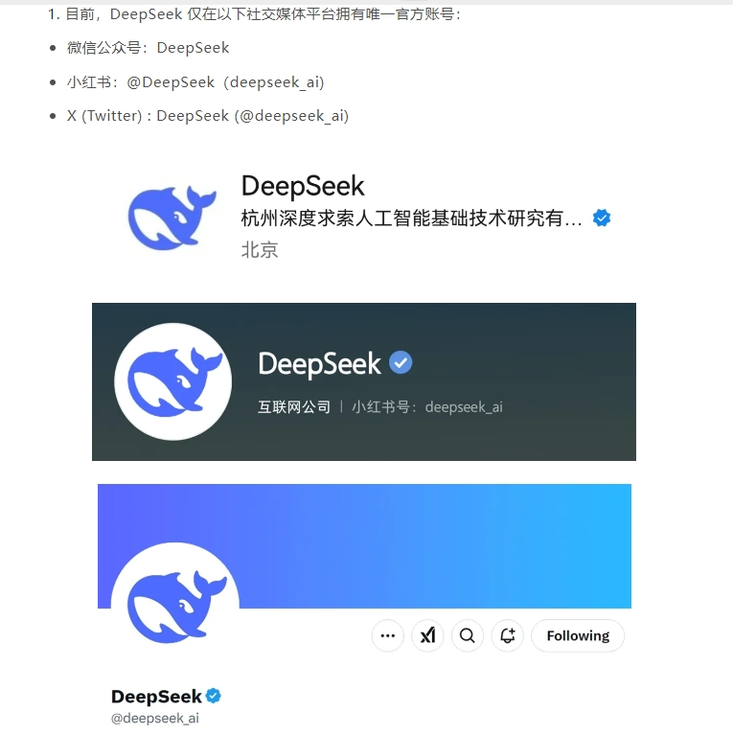Click the large DeepSeek title on WeChat card
Screen dimensions: 733x736
point(303,186)
